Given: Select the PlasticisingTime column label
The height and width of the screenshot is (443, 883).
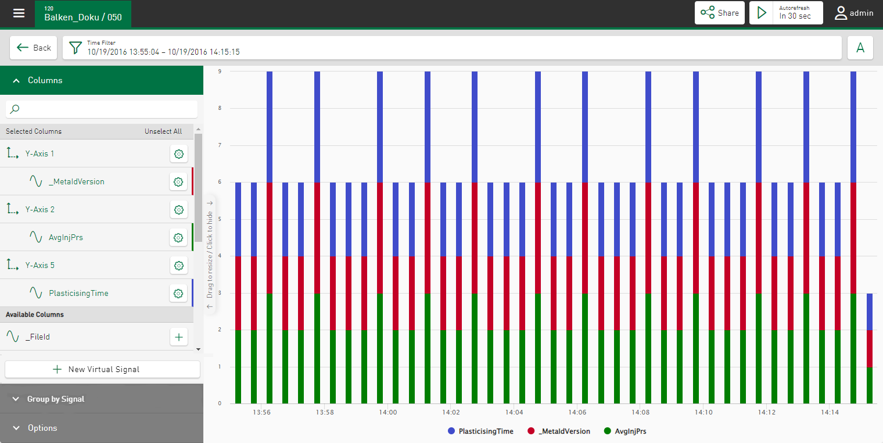Looking at the screenshot, I should [78, 293].
